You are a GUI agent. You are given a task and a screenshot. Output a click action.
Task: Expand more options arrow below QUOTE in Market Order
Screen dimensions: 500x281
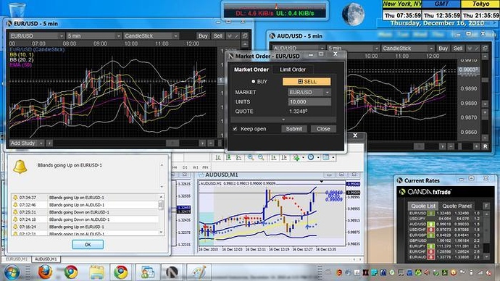point(283,119)
